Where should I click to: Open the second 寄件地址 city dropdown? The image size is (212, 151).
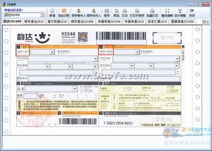[x=70, y=67]
